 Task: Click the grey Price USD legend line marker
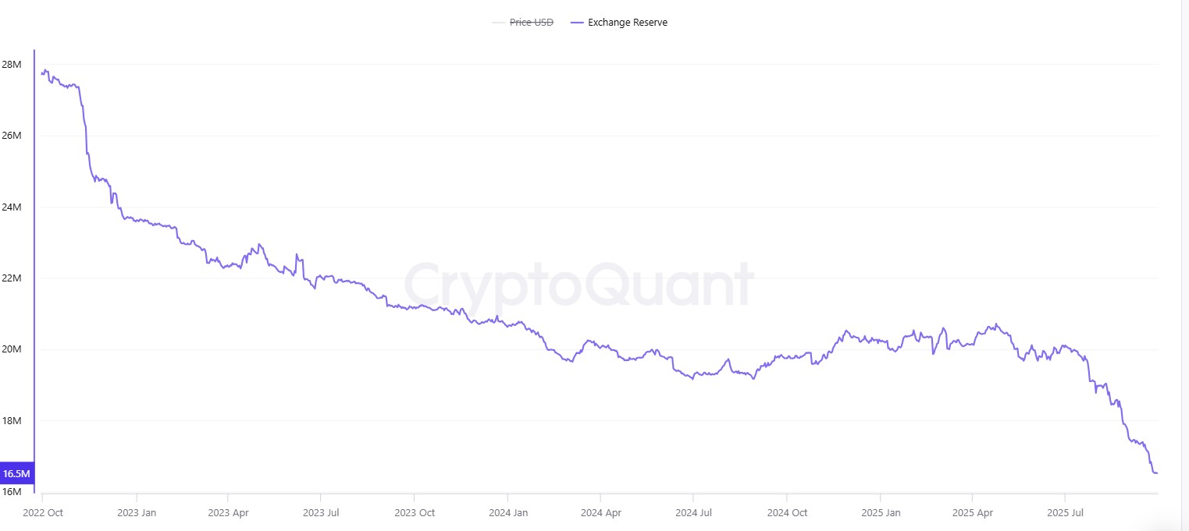[499, 23]
